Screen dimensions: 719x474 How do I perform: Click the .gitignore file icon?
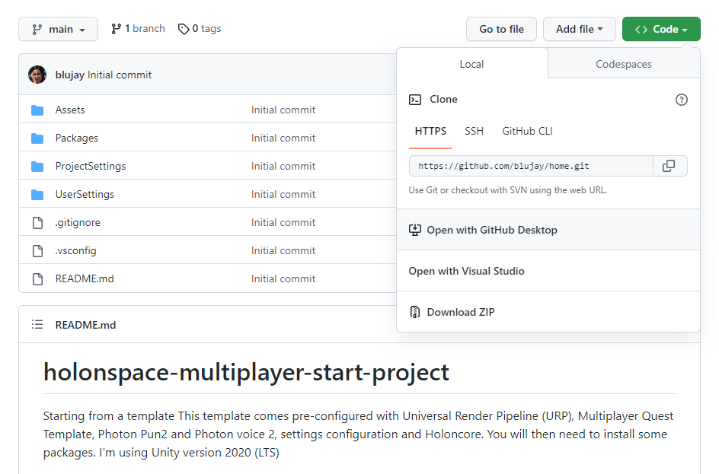pyautogui.click(x=37, y=223)
